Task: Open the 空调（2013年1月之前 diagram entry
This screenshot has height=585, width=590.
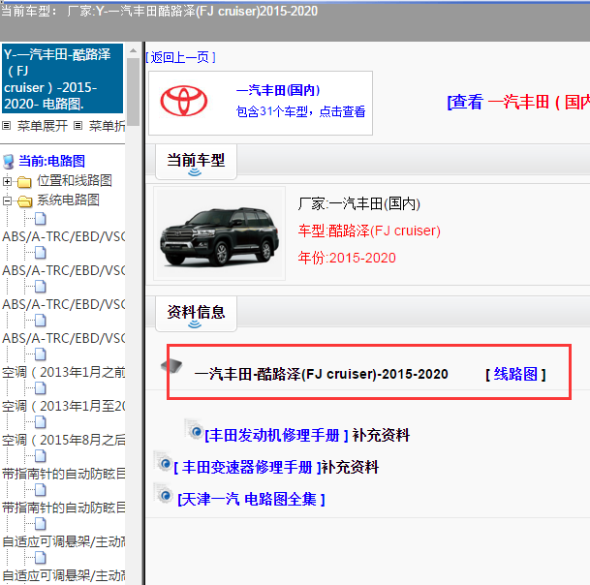Action: click(63, 372)
